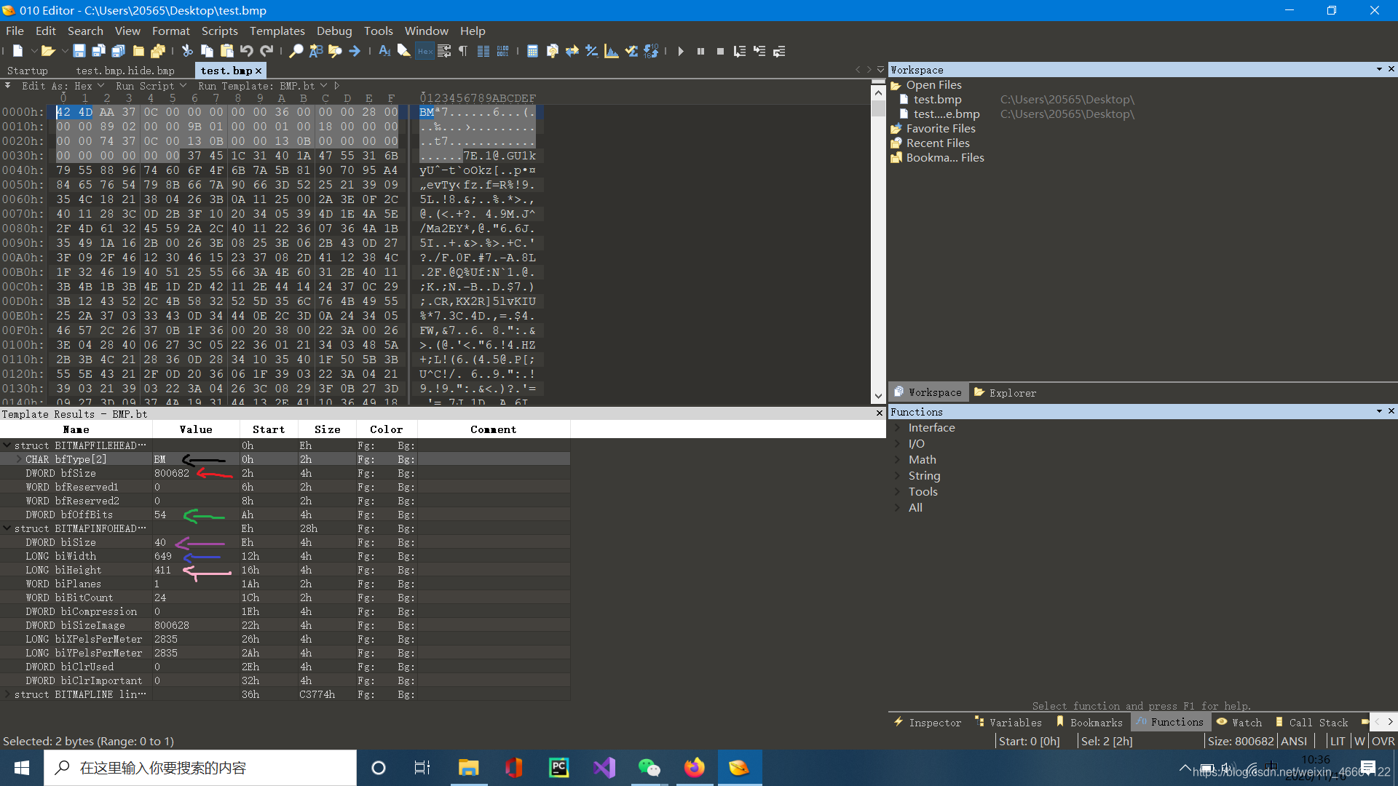Click the Cut scissors icon
The width and height of the screenshot is (1398, 786).
pos(187,51)
